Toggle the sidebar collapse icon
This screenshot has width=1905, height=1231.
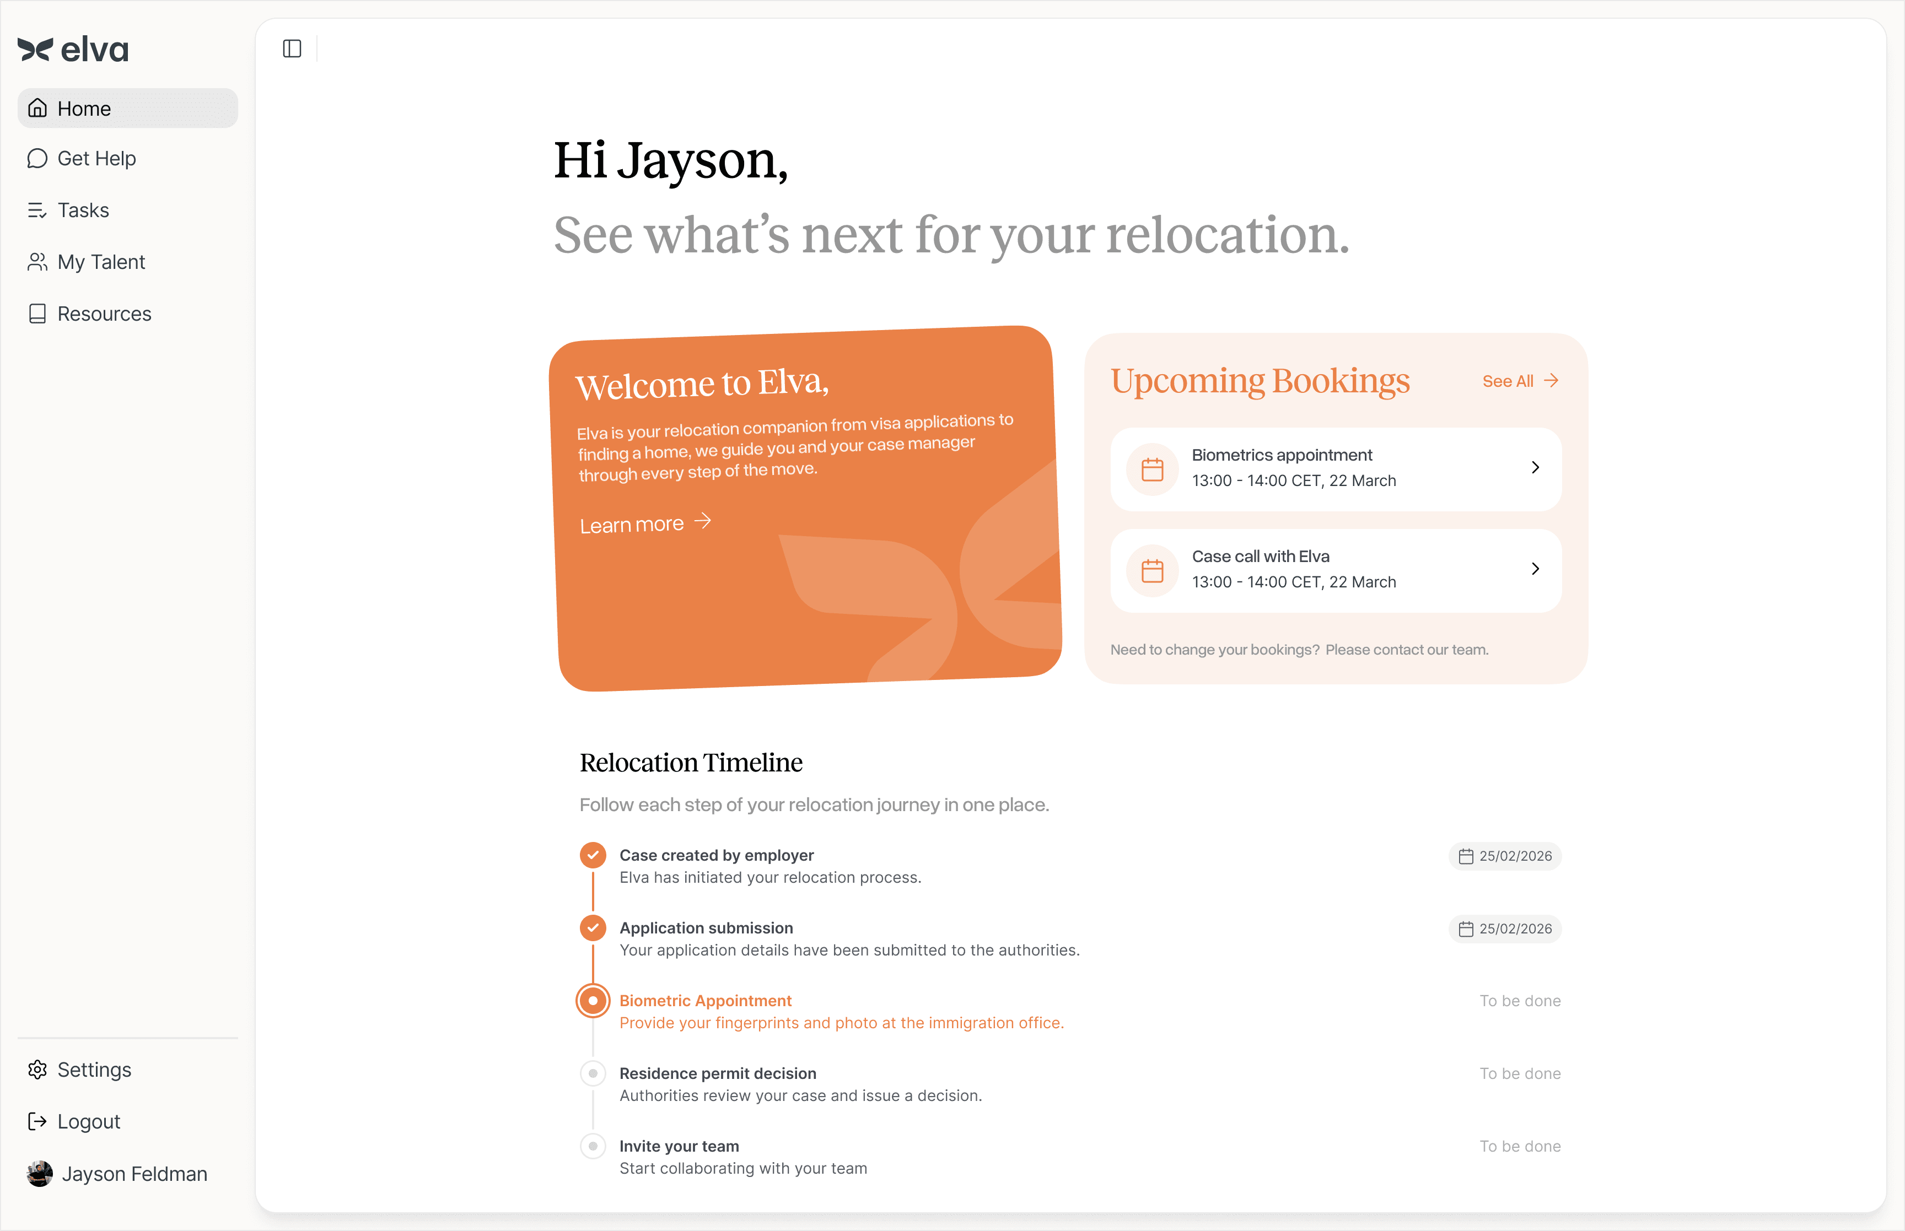(x=292, y=48)
